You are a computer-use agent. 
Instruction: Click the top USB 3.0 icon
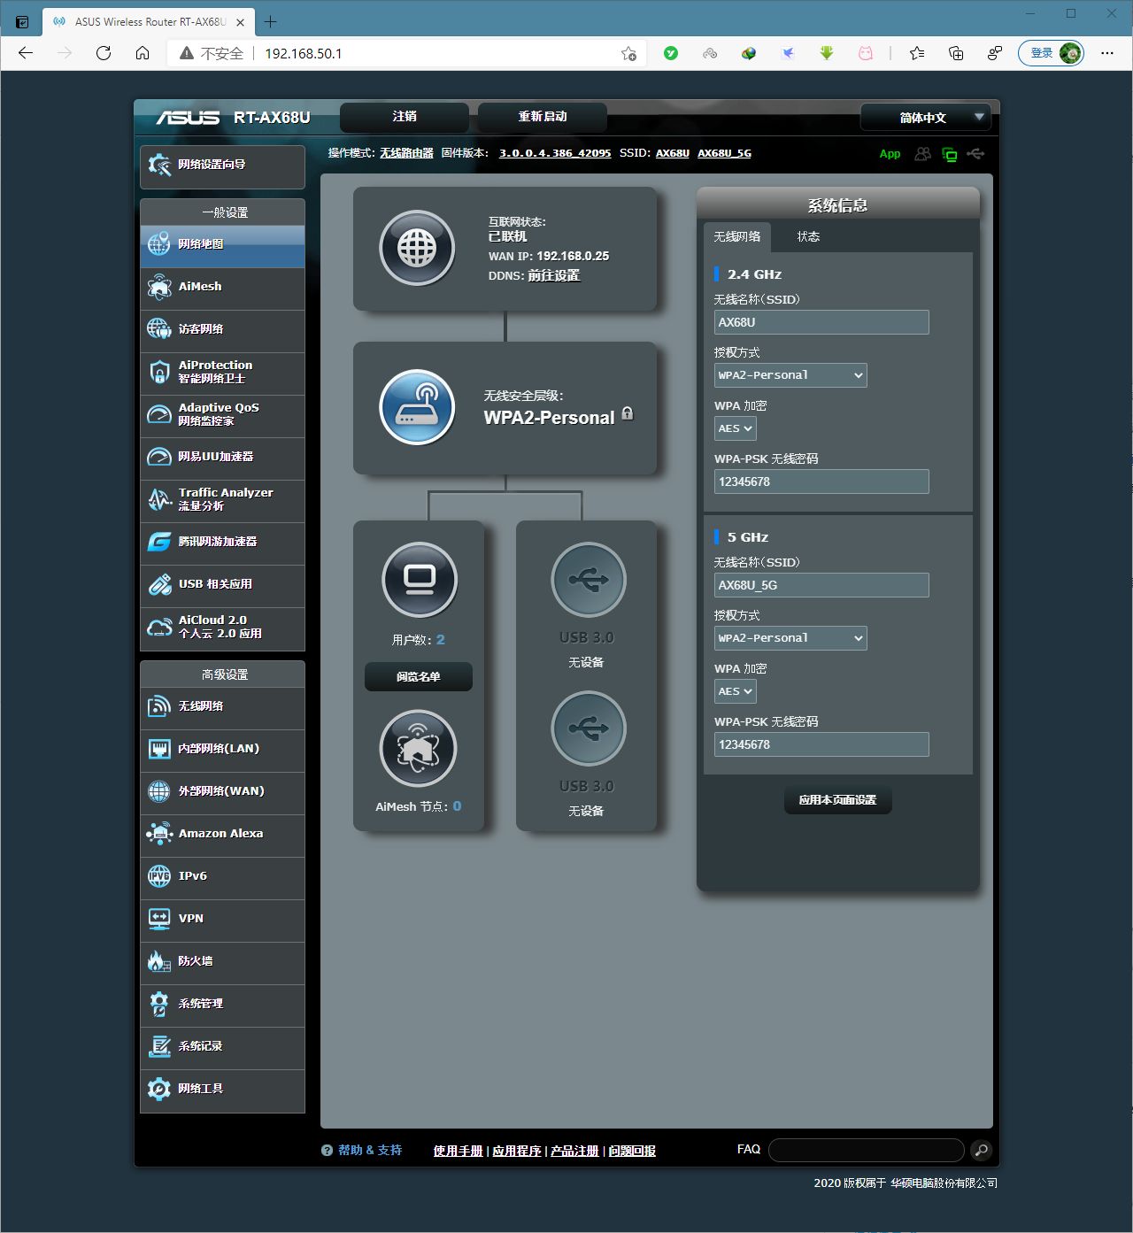click(588, 580)
